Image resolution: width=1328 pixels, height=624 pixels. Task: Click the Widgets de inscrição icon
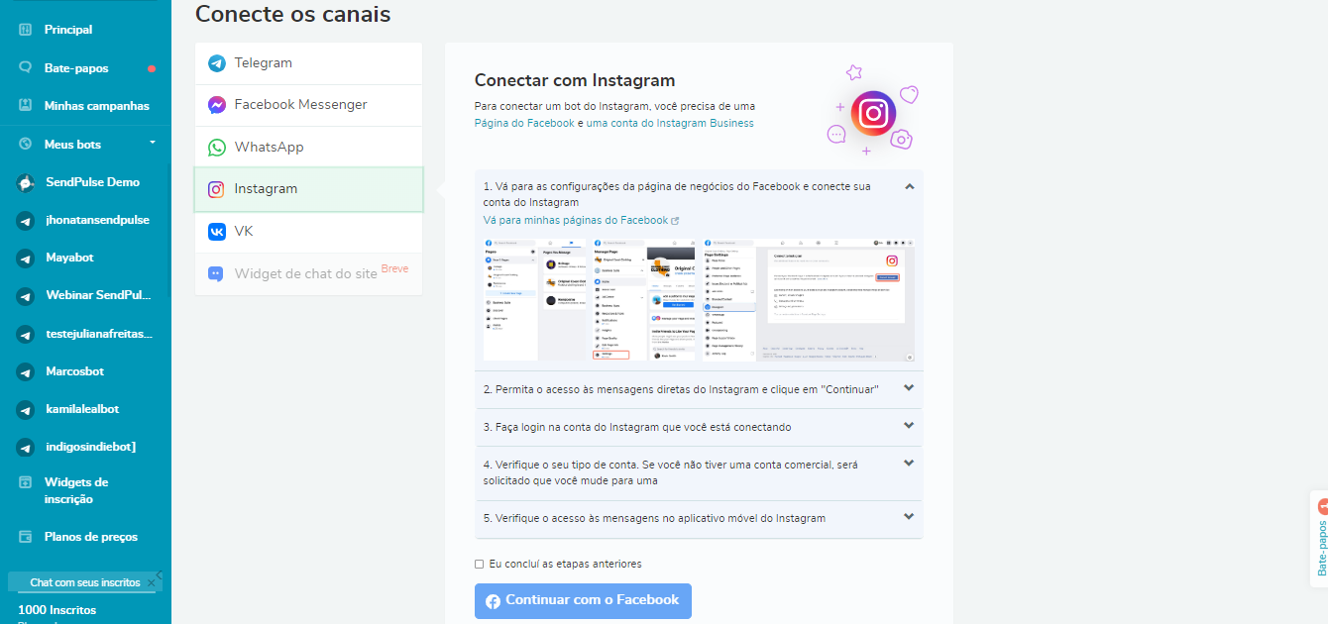click(x=26, y=482)
